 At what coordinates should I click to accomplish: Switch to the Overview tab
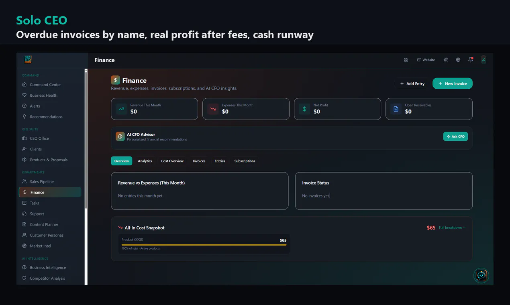[122, 161]
